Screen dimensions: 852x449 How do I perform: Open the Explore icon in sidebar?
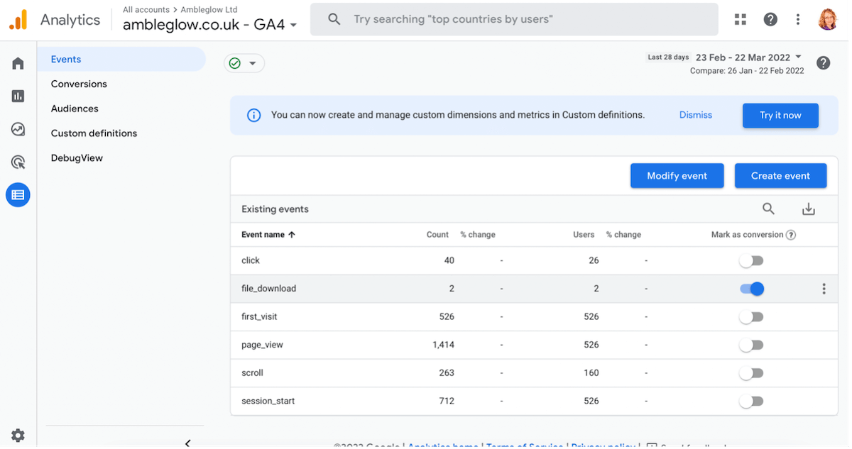pyautogui.click(x=18, y=129)
